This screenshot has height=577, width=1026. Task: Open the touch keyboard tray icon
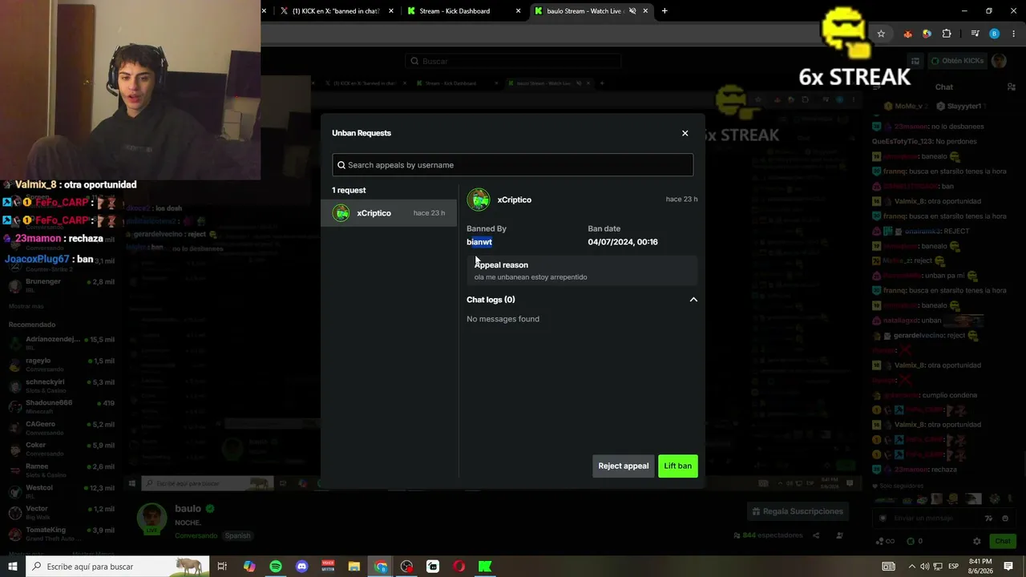coord(888,567)
